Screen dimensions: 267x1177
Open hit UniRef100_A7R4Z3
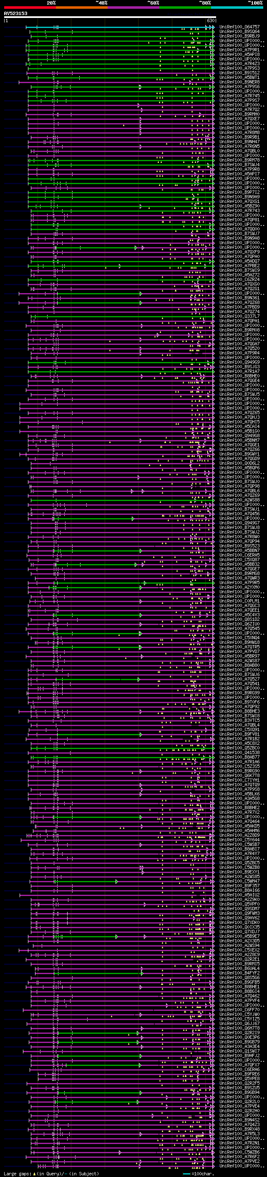239,63
